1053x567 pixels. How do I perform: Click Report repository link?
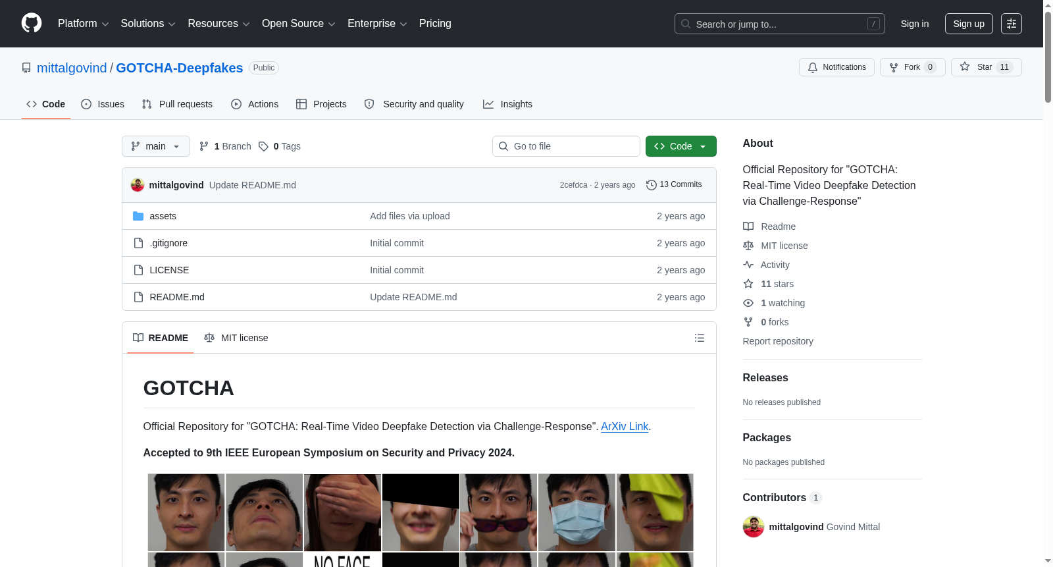click(x=778, y=341)
